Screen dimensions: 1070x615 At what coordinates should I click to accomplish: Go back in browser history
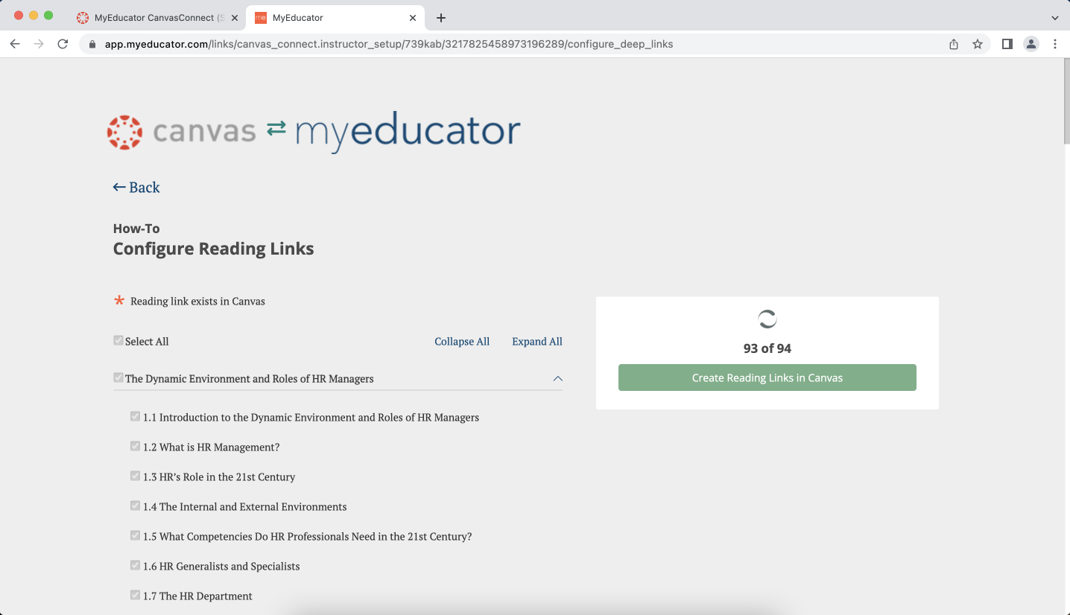(15, 44)
